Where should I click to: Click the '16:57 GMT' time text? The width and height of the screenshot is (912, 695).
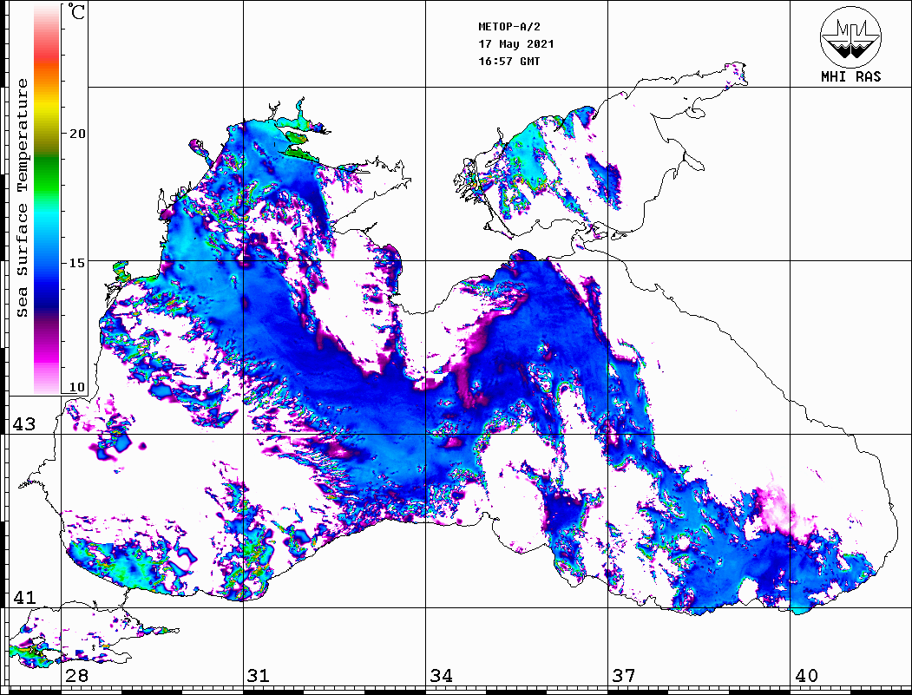pos(508,61)
